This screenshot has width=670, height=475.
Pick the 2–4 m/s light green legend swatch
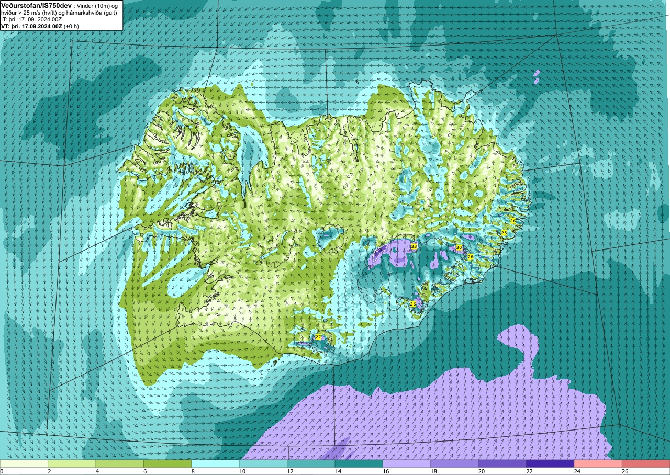(x=72, y=463)
